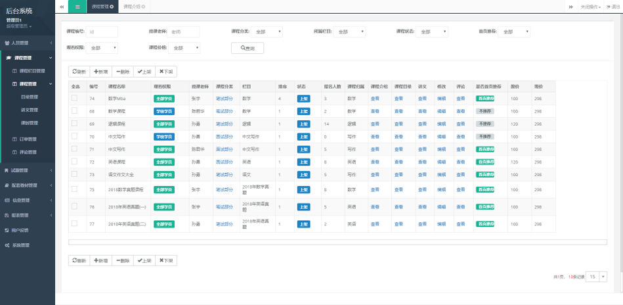The image size is (623, 305).
Task: Click 新增 plus button below the table
Action: 101,260
